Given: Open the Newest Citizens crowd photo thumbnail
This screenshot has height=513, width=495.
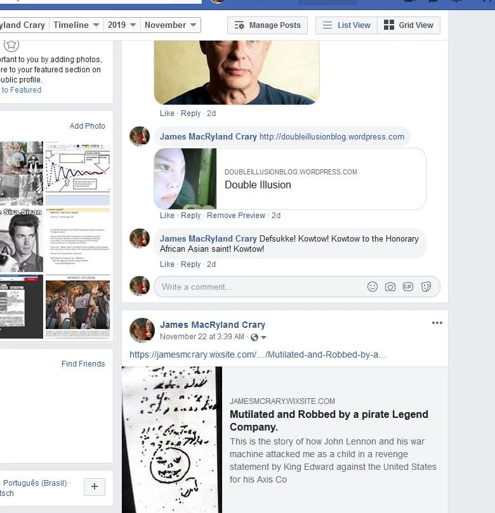Looking at the screenshot, I should point(77,306).
